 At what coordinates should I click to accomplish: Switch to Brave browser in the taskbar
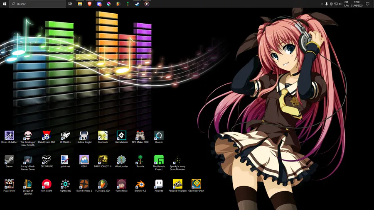89,4
